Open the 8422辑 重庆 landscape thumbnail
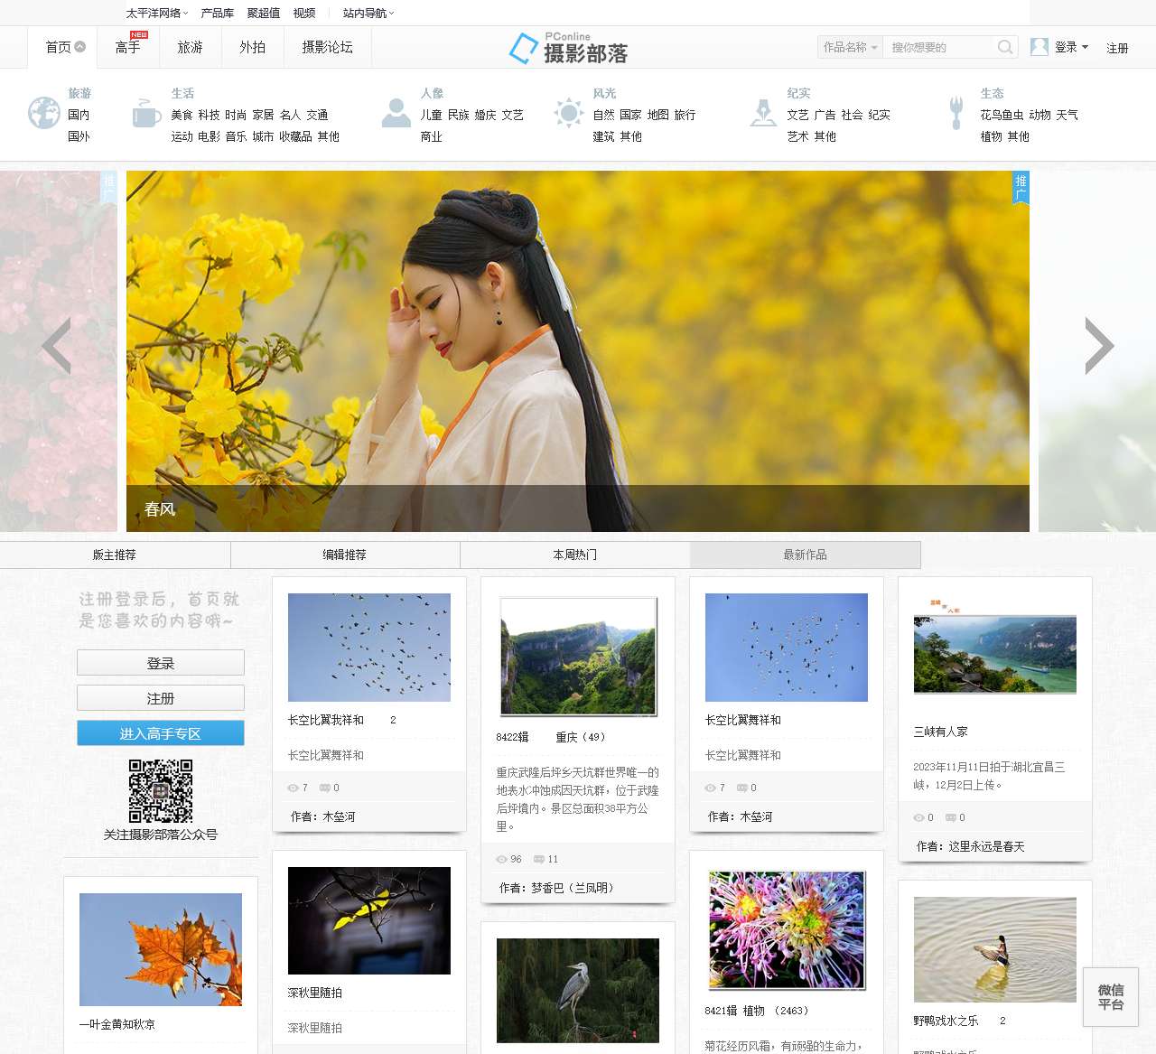 point(578,657)
